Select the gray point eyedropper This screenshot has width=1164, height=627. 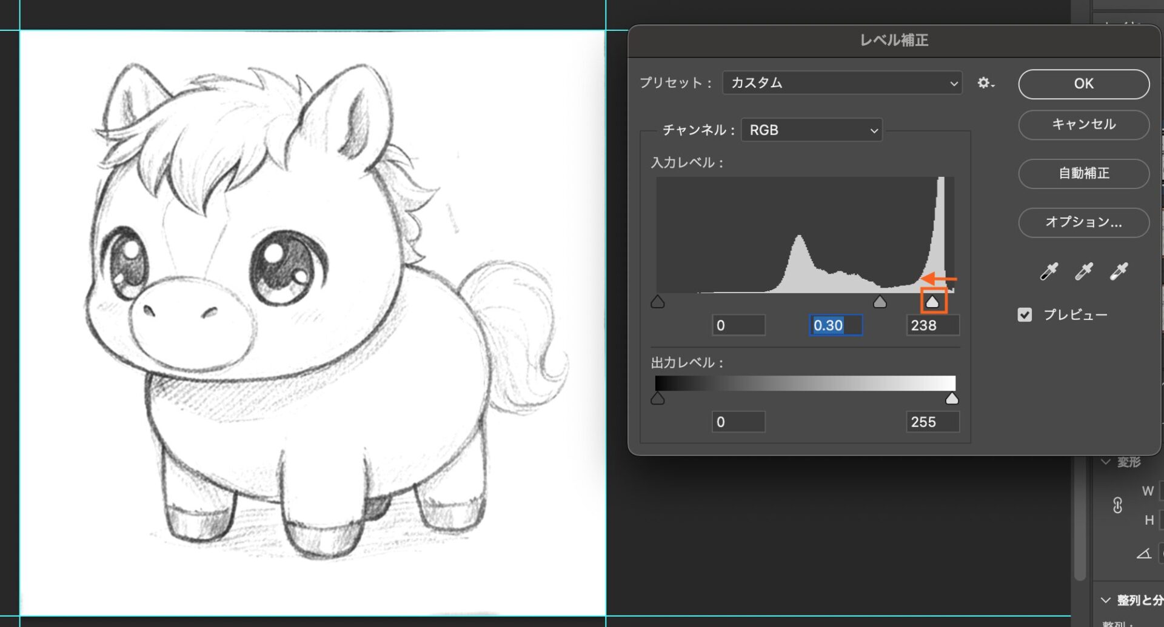[1083, 271]
